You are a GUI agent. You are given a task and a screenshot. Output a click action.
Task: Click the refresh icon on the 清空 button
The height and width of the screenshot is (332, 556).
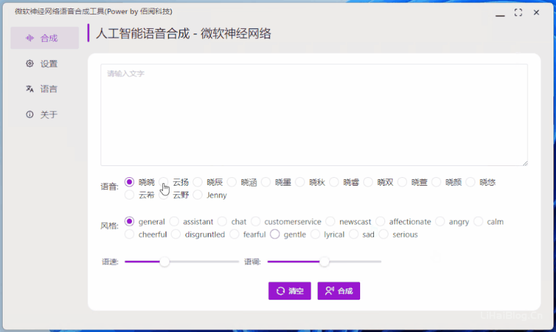tap(280, 291)
